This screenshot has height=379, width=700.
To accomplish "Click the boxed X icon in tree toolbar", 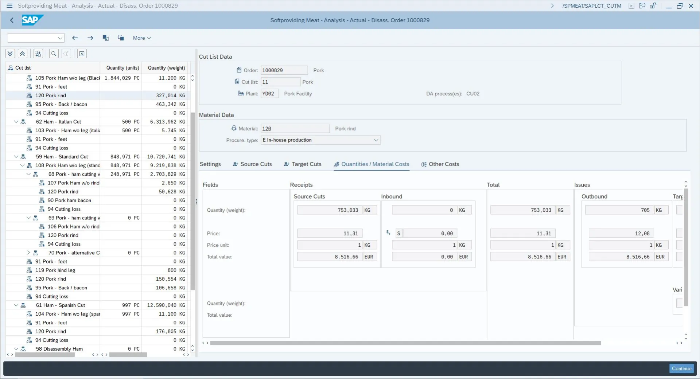I will pyautogui.click(x=82, y=54).
